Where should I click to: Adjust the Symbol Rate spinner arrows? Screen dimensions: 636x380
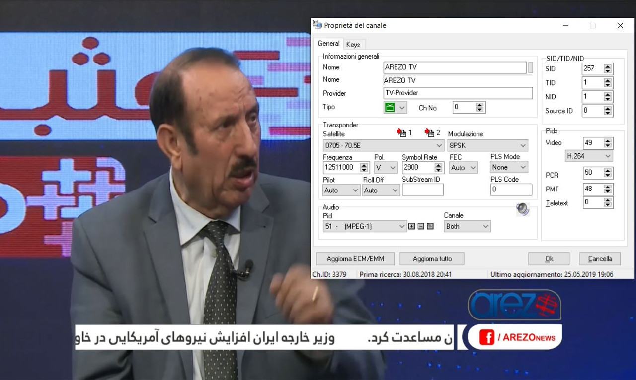click(438, 168)
